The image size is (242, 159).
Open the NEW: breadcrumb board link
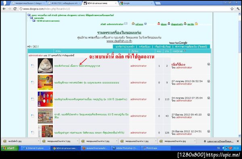coord(48,21)
